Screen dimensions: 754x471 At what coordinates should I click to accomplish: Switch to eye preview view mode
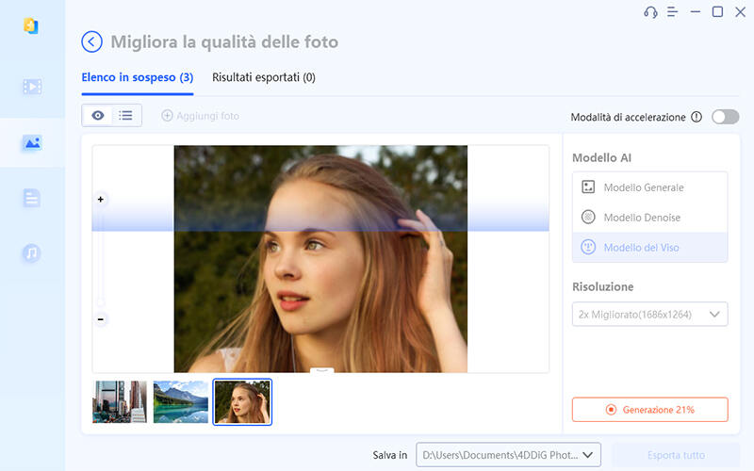click(98, 116)
